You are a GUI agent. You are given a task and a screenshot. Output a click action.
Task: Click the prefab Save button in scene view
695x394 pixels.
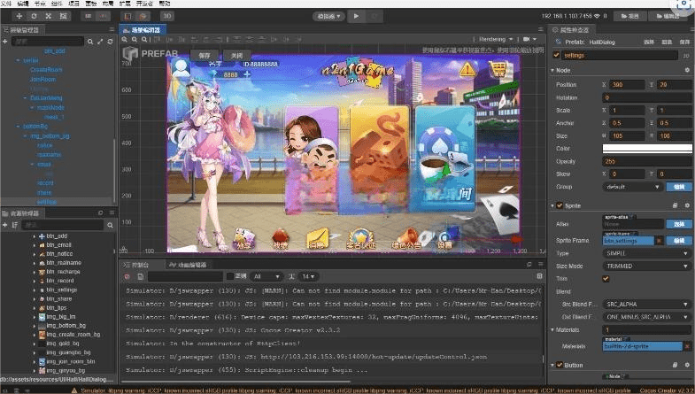tap(205, 56)
